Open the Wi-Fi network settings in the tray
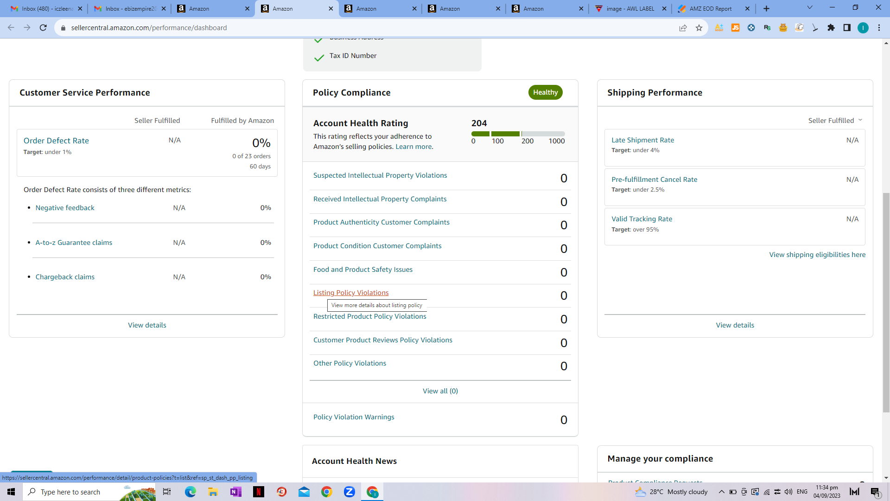The width and height of the screenshot is (890, 501). (767, 492)
